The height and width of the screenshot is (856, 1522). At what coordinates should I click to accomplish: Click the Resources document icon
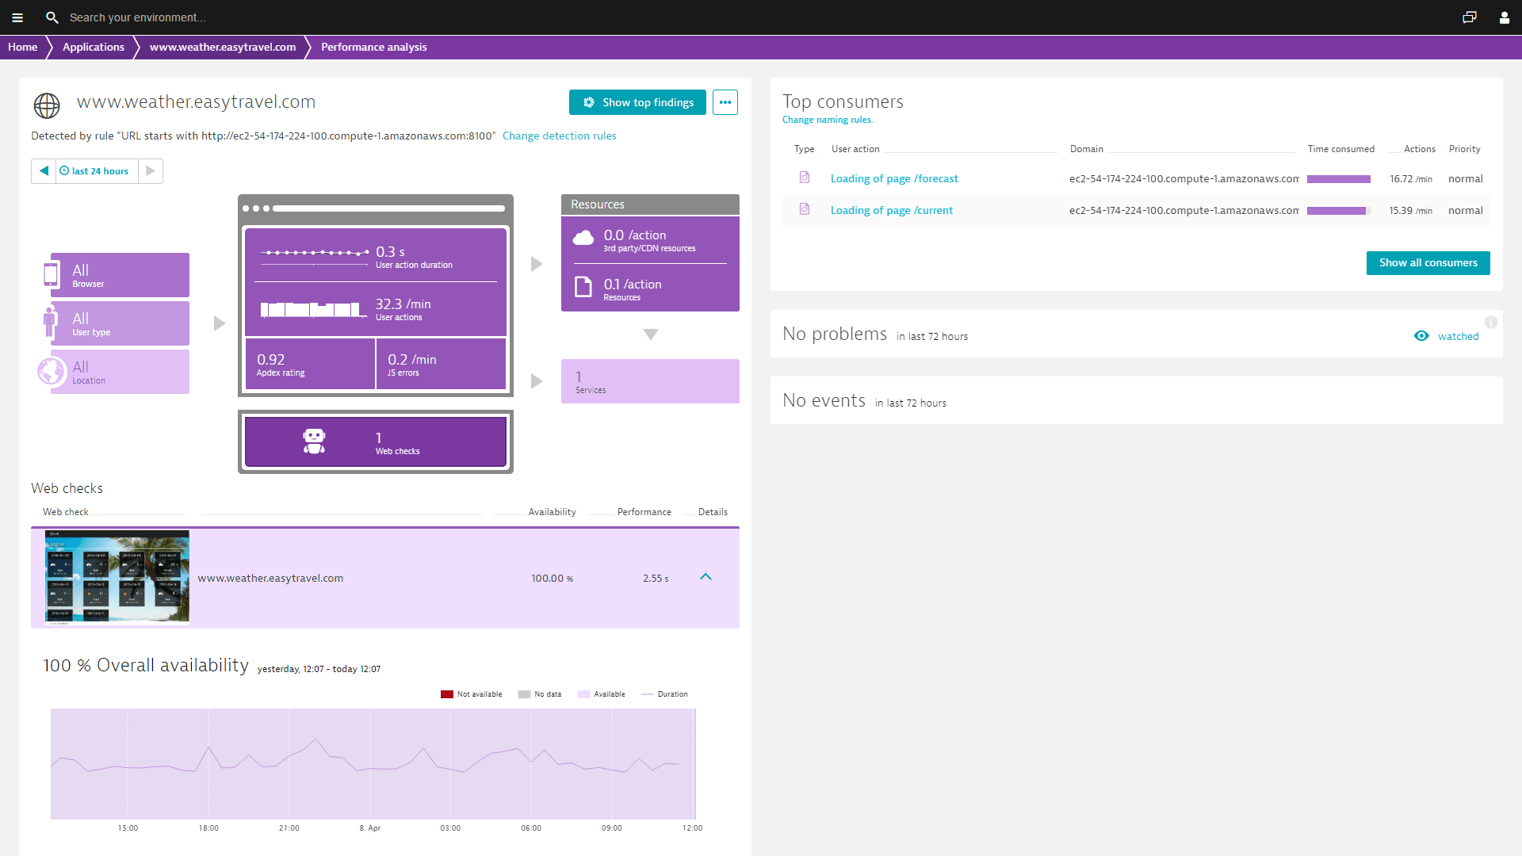click(x=583, y=287)
